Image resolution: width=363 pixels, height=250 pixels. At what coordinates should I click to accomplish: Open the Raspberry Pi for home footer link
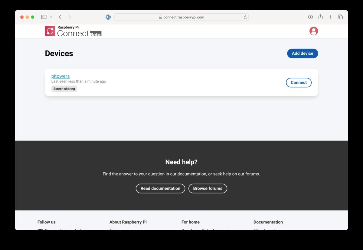click(x=202, y=230)
